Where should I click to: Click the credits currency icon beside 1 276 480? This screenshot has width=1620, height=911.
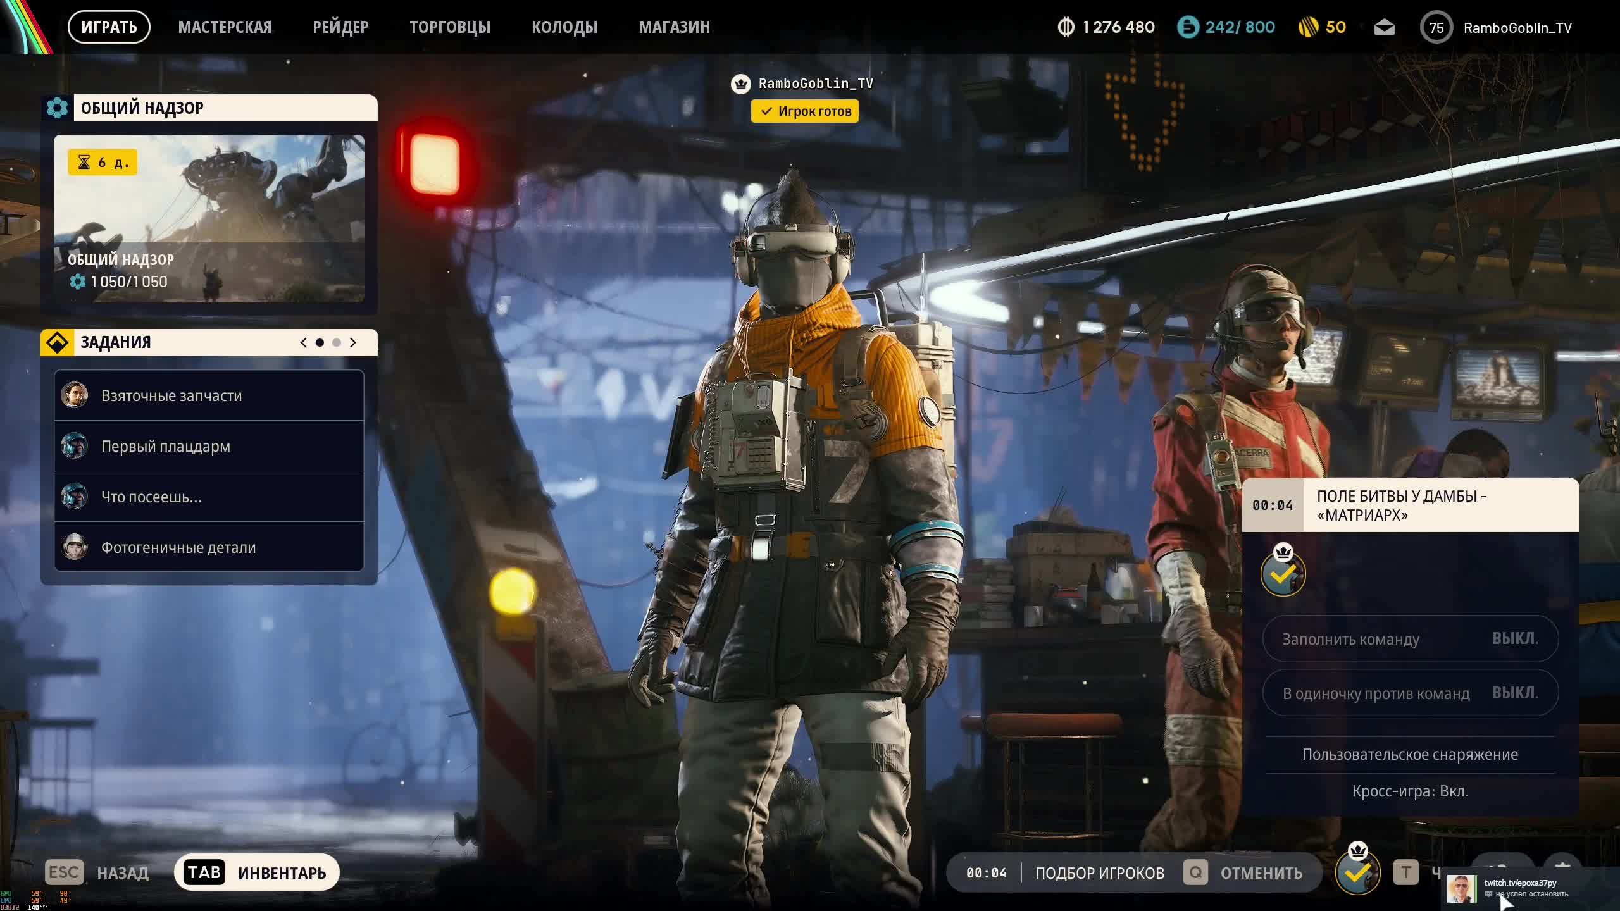click(1066, 27)
